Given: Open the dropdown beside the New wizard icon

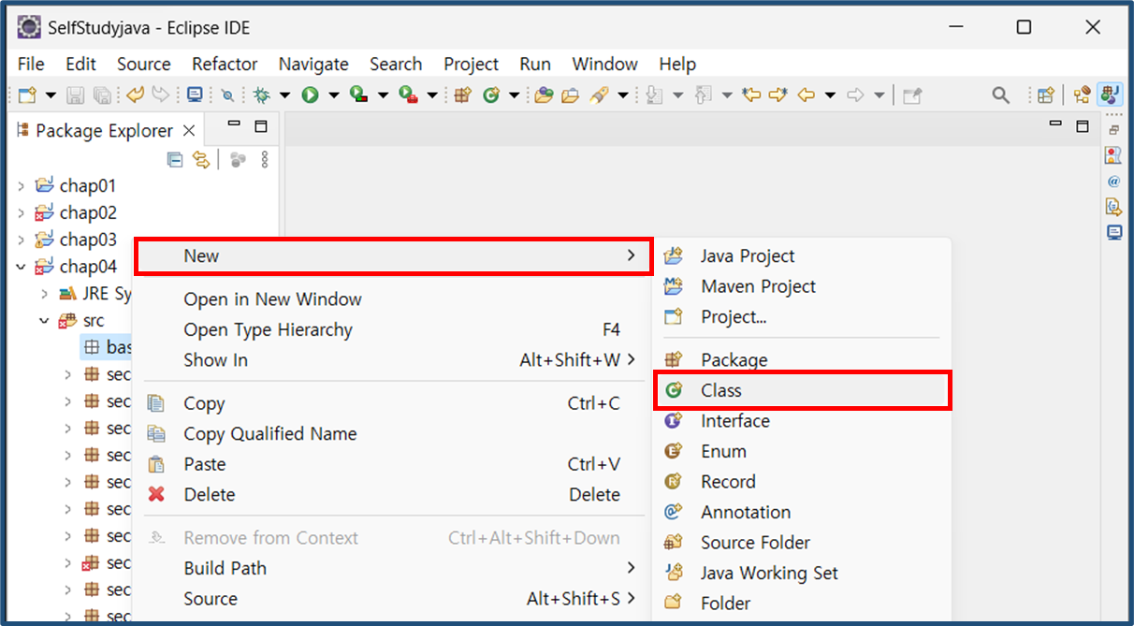Looking at the screenshot, I should point(51,95).
